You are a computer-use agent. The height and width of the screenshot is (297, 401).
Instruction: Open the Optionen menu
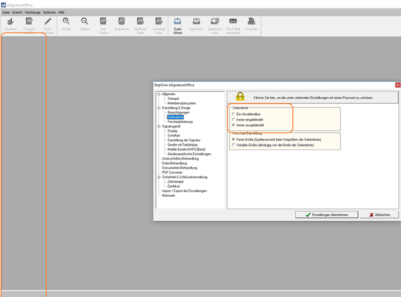(x=49, y=12)
